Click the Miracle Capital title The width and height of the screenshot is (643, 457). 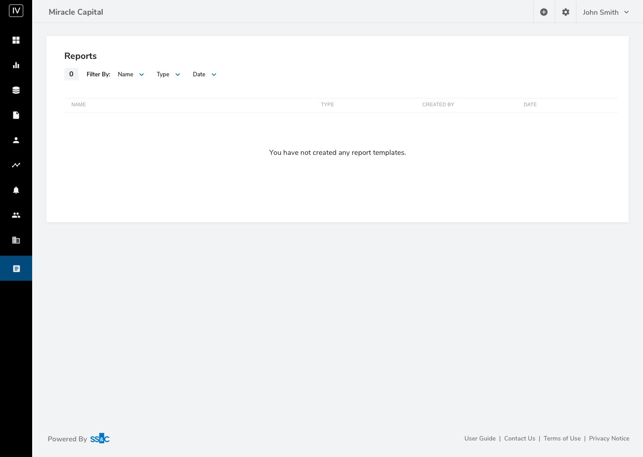76,12
